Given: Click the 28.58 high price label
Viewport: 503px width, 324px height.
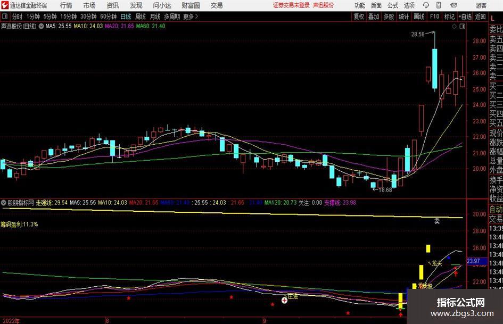Looking at the screenshot, I should [418, 34].
